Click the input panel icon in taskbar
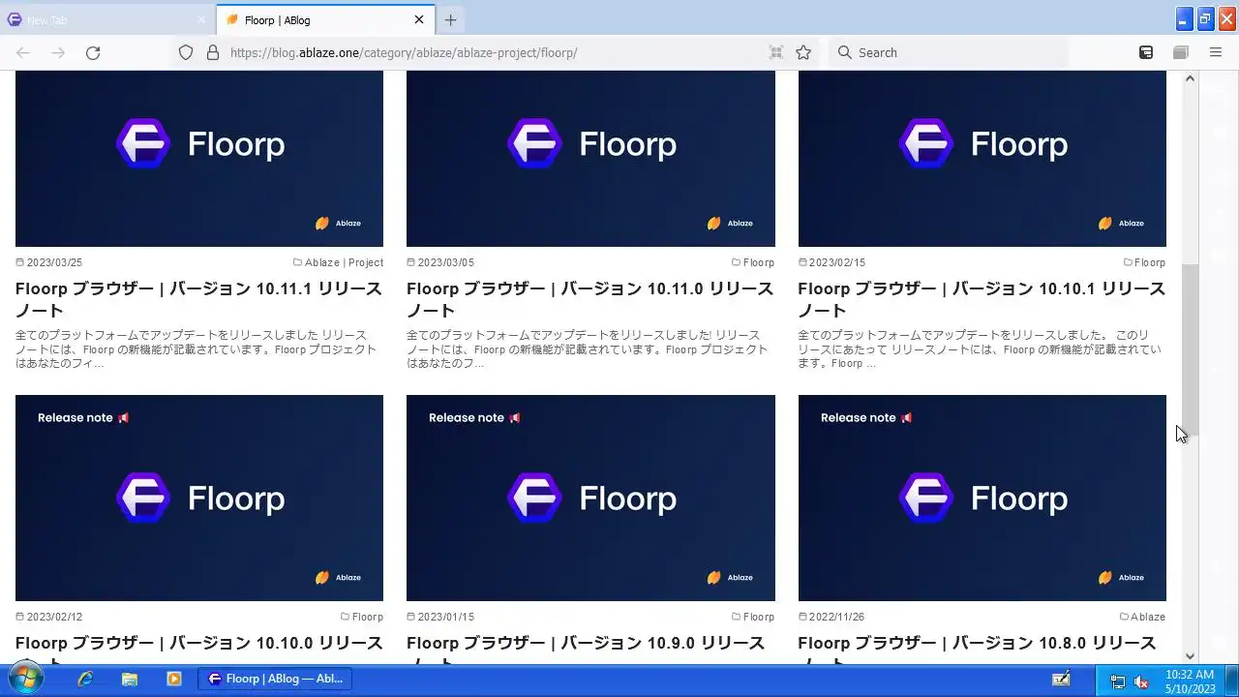This screenshot has width=1239, height=697. click(x=1062, y=680)
